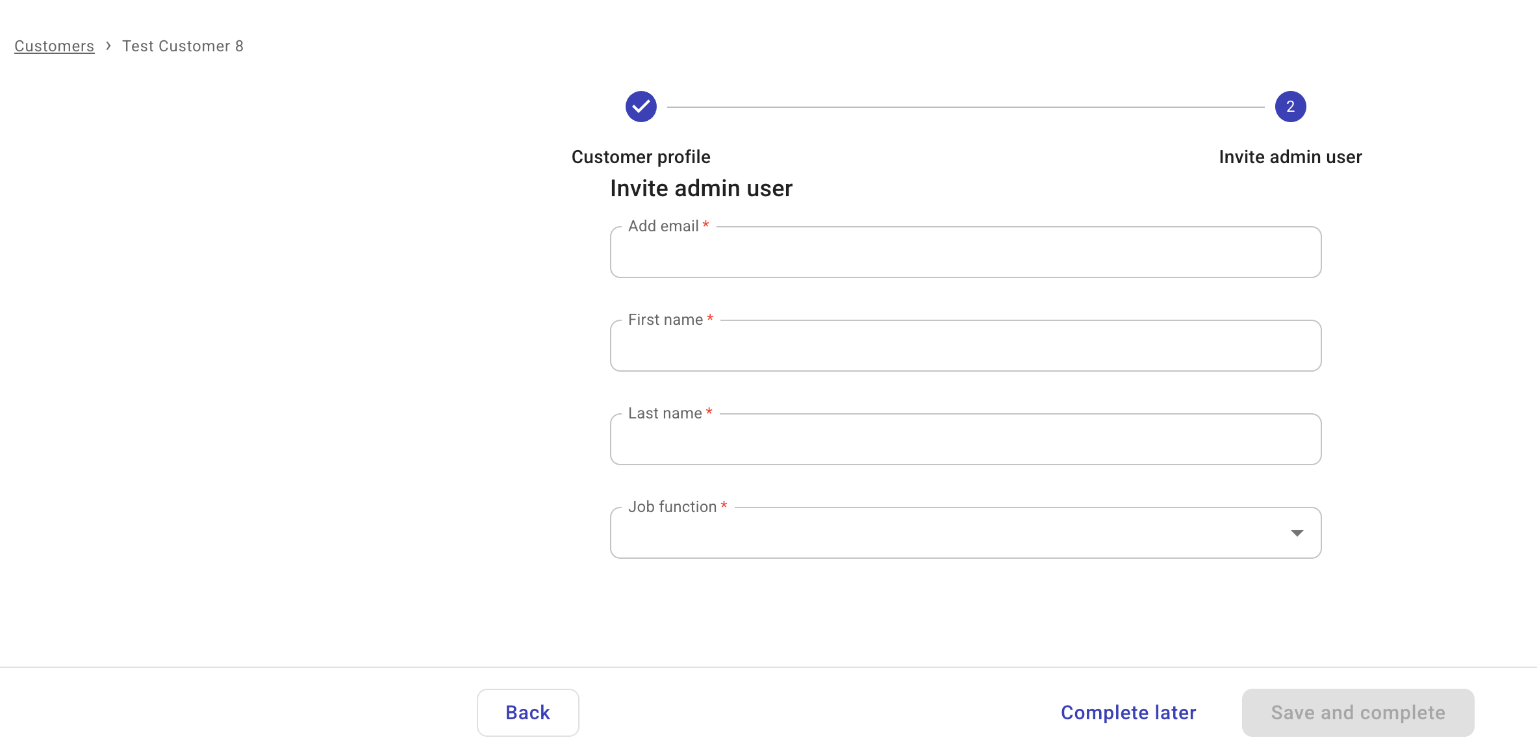Open the Customers breadcrumb link

coord(54,46)
